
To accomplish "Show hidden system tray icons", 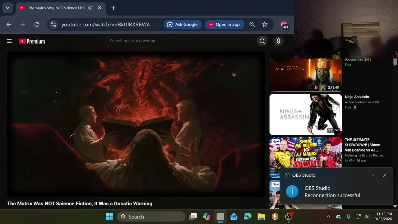I will click(328, 217).
